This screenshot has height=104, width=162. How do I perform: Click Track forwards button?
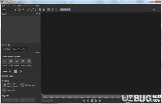pyautogui.click(x=21, y=71)
